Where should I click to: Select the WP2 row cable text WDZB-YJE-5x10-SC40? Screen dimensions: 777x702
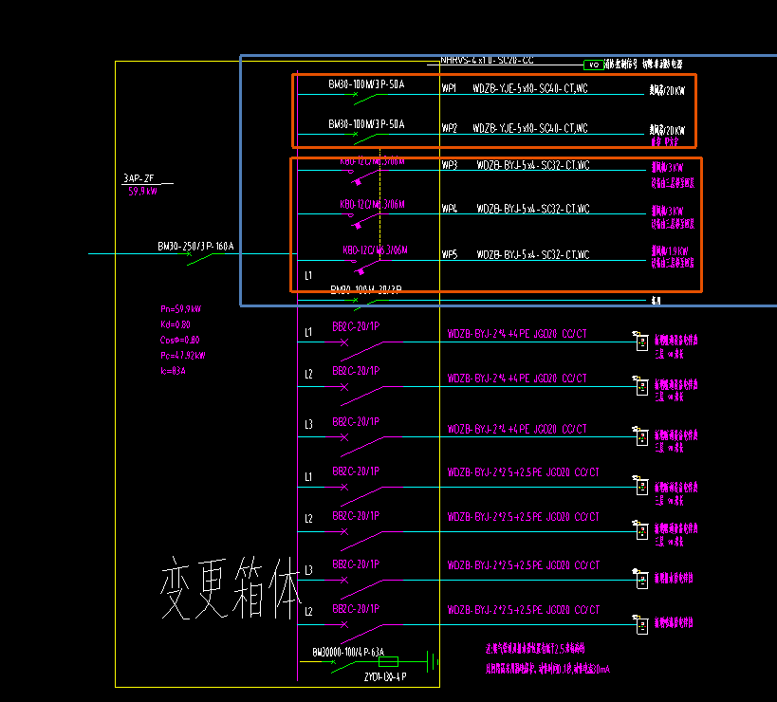coord(529,128)
